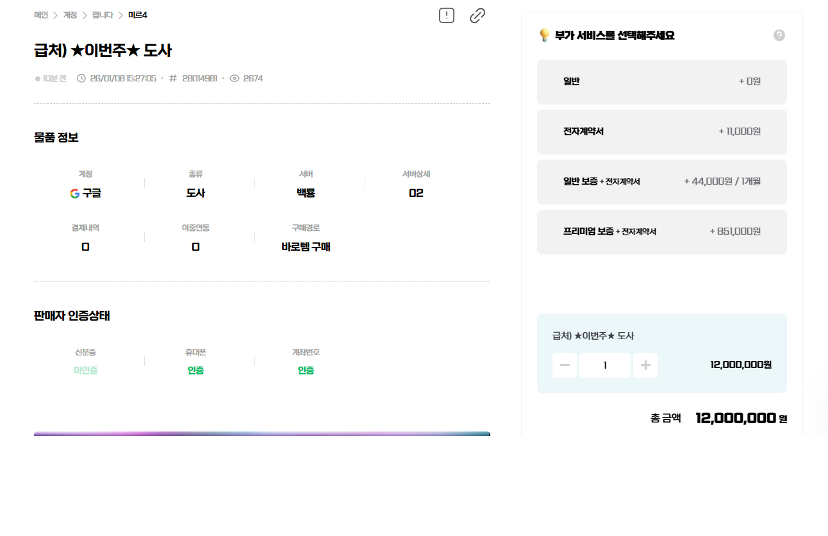Open 미르4 breadcrumb item

coord(137,15)
